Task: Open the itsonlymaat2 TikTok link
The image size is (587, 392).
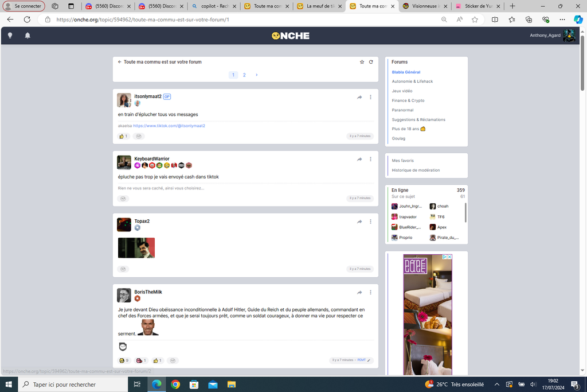Action: (x=169, y=126)
